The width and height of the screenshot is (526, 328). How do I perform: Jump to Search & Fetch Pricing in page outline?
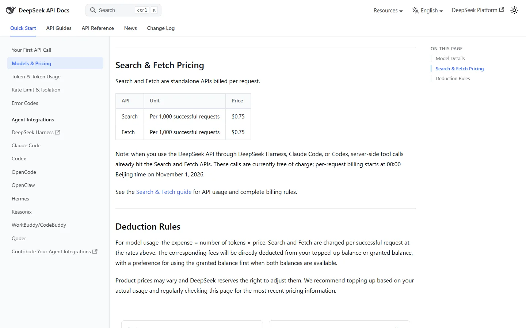(460, 69)
